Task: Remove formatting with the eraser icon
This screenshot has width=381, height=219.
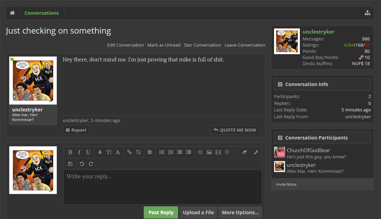Action: point(244,152)
